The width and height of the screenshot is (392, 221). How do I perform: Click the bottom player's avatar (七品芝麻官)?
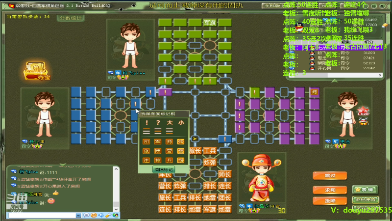(x=262, y=178)
